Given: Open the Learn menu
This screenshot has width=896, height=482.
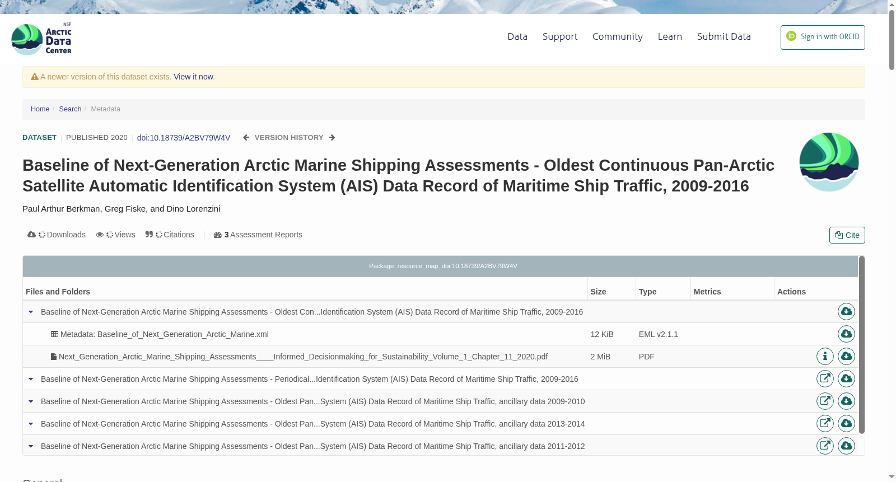Looking at the screenshot, I should [x=670, y=36].
